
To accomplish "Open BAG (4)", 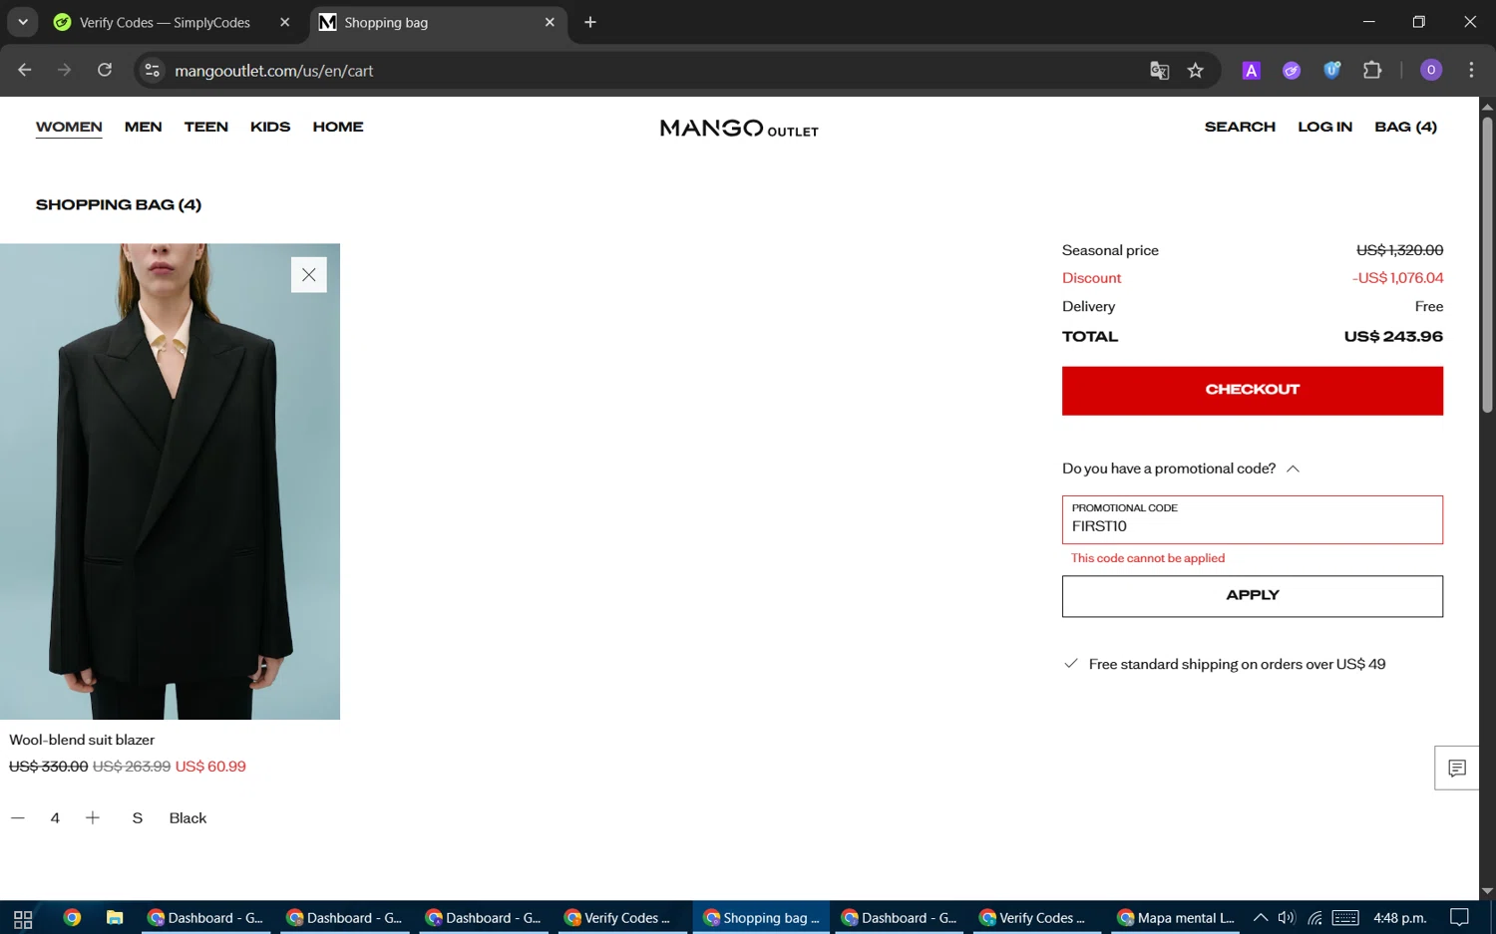I will coord(1405,127).
